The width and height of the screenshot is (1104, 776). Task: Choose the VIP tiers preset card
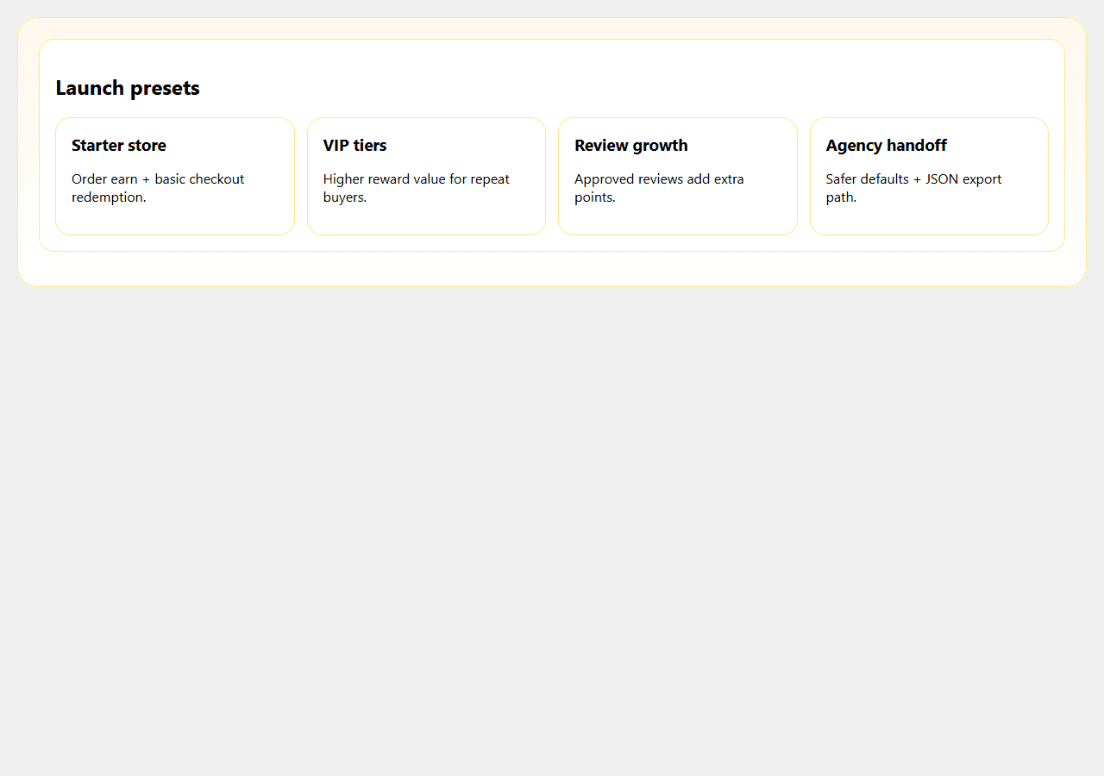coord(426,176)
